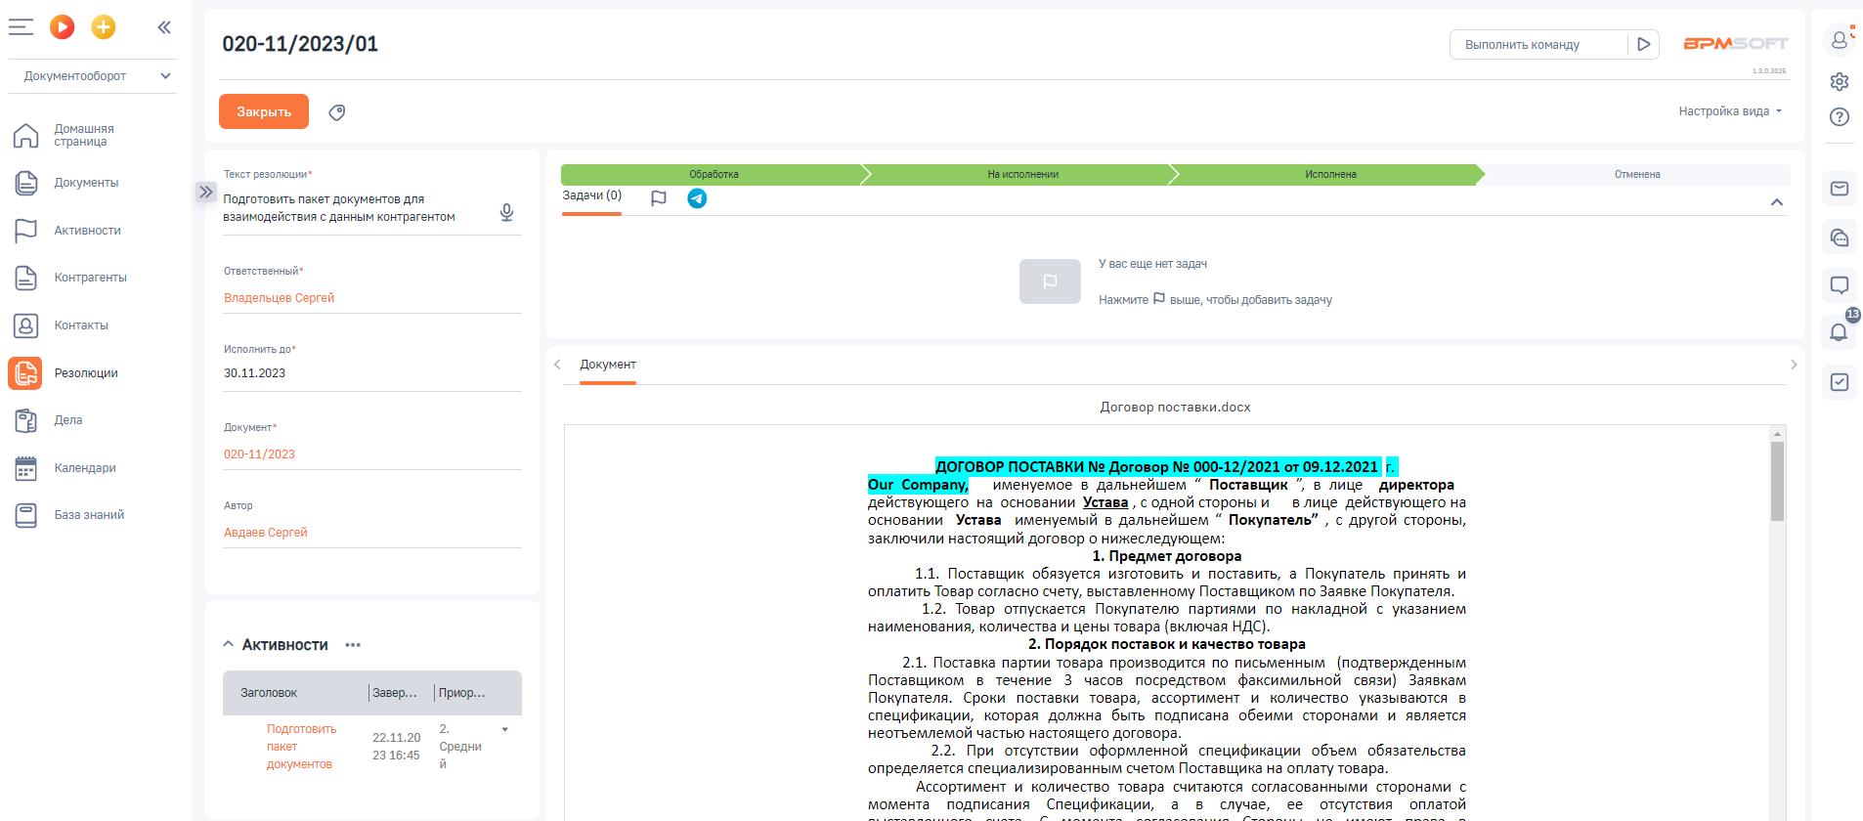Screen dimensions: 1863x821
Task: Click the scrollbar up arrow in preview
Action: coord(1777,433)
